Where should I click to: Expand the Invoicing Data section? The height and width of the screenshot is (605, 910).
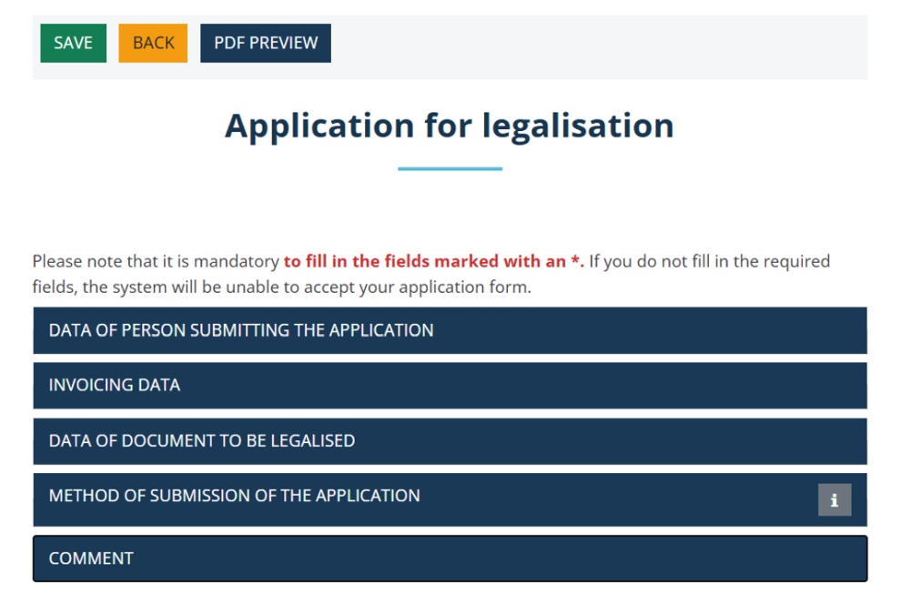tap(450, 385)
